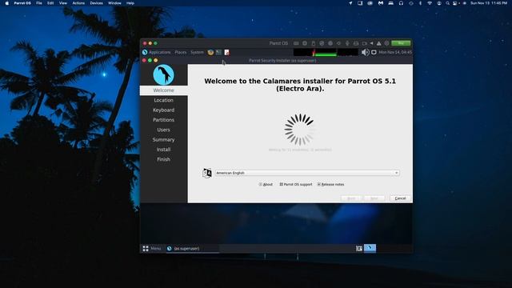Select the Location step in sidebar

163,100
